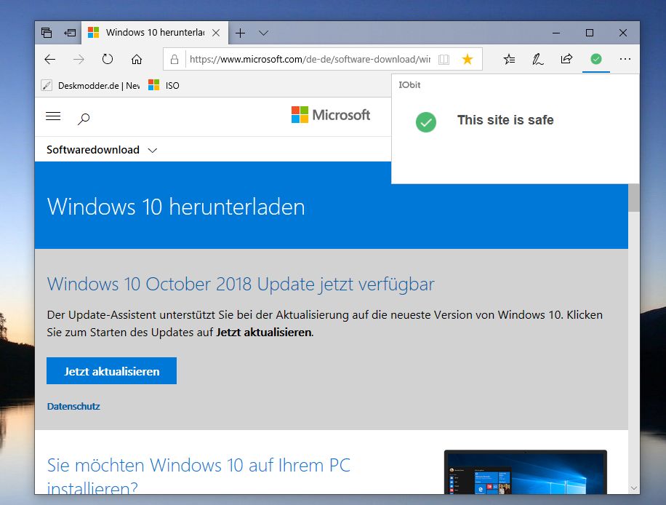Set these tabs aside
This screenshot has width=666, height=505.
[x=70, y=33]
